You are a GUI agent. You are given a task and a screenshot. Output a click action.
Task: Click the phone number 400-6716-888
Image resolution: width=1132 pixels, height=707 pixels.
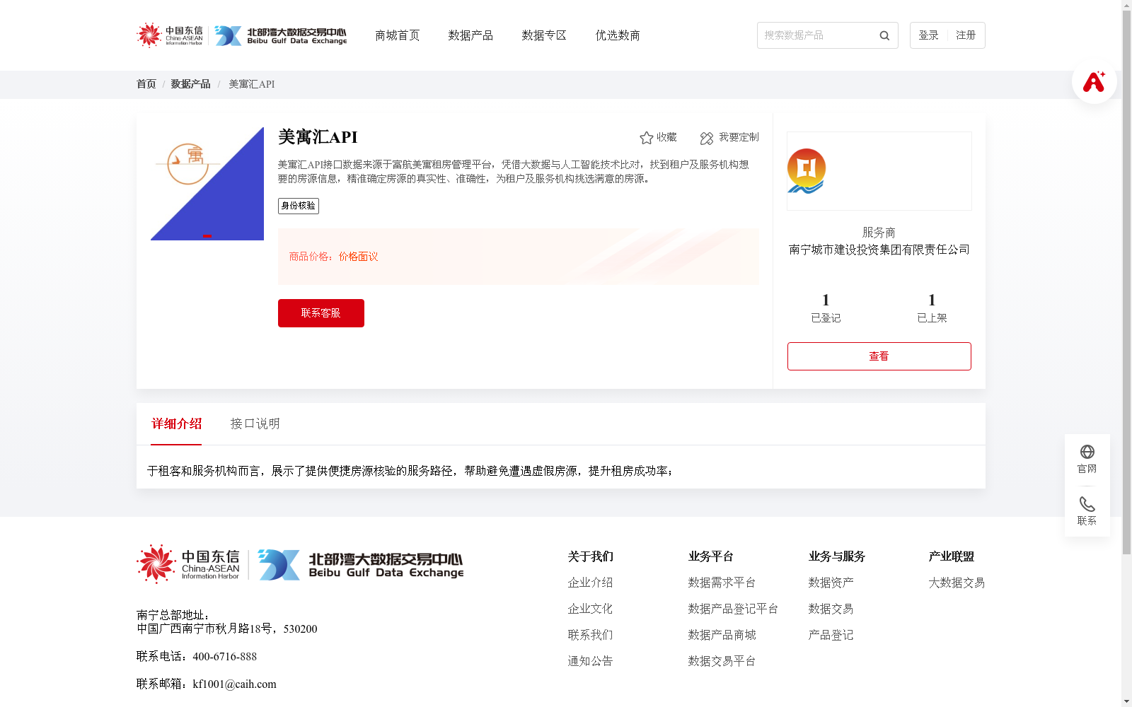(x=224, y=657)
